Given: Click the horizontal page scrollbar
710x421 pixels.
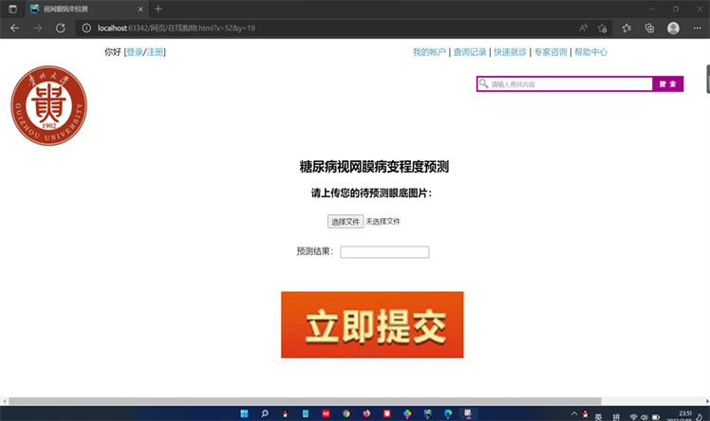Looking at the screenshot, I should point(304,401).
